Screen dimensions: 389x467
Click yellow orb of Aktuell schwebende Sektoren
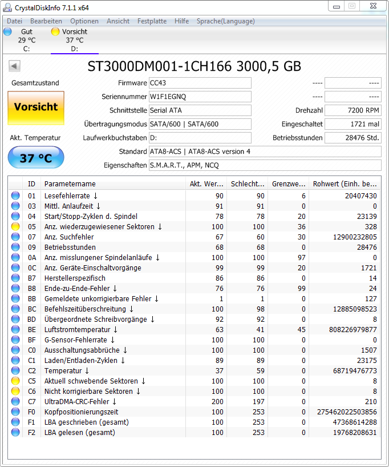click(x=15, y=381)
